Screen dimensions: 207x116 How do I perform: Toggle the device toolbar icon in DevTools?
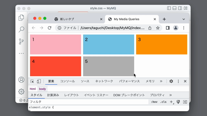39,81
